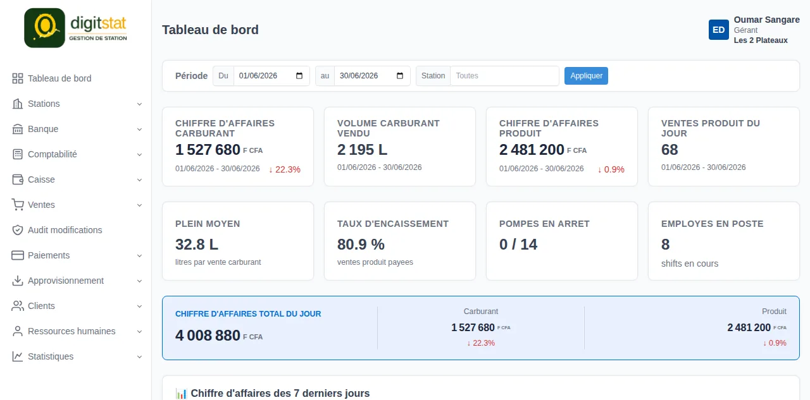Open the end date calendar picker icon
810x400 pixels.
pyautogui.click(x=400, y=76)
